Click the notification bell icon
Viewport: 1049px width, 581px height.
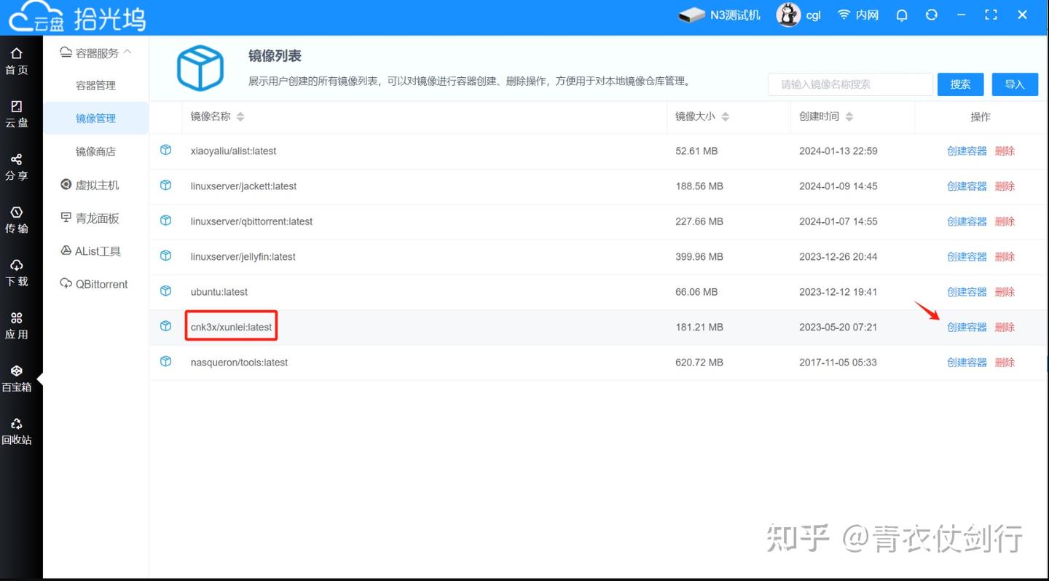pos(901,15)
